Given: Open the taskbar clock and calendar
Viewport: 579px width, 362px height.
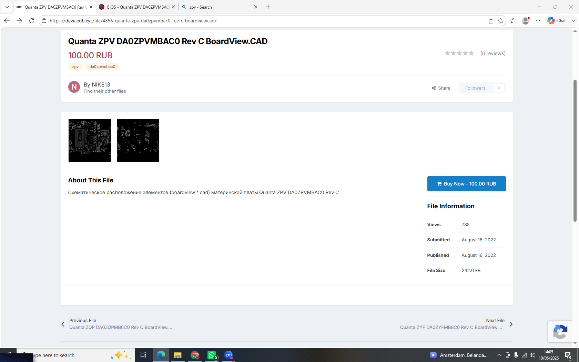Looking at the screenshot, I should [549, 355].
